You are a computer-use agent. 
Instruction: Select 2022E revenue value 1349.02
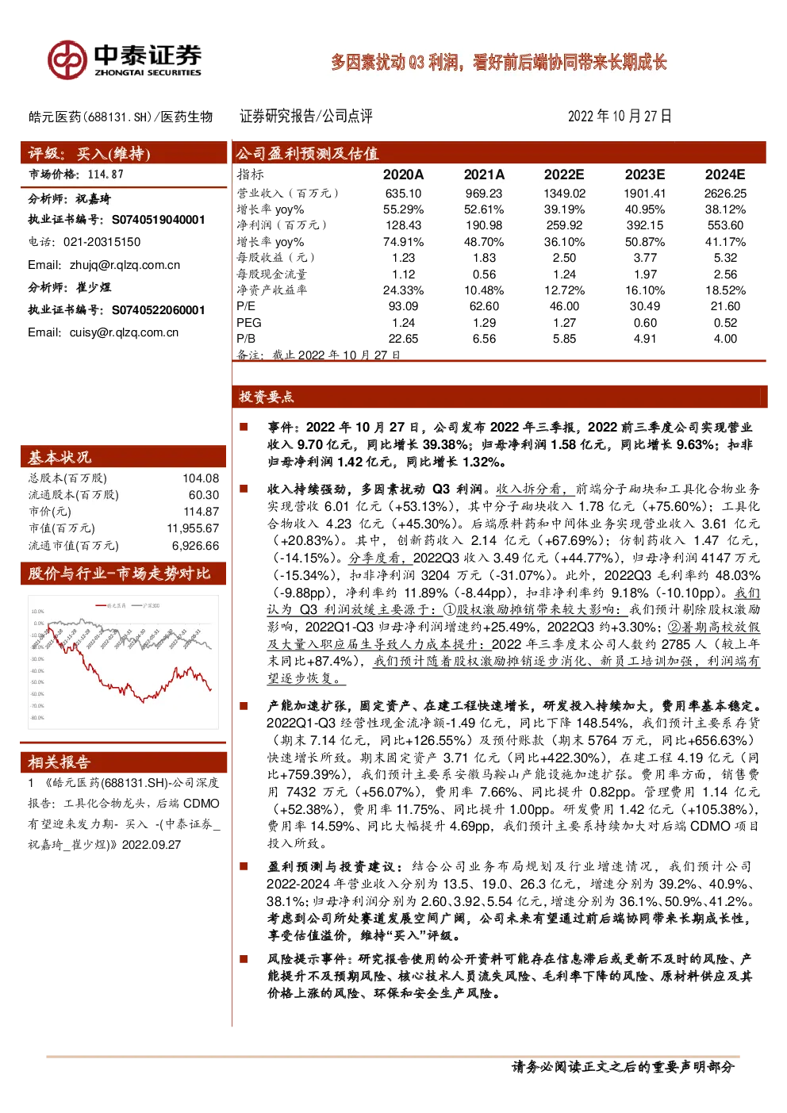[564, 194]
